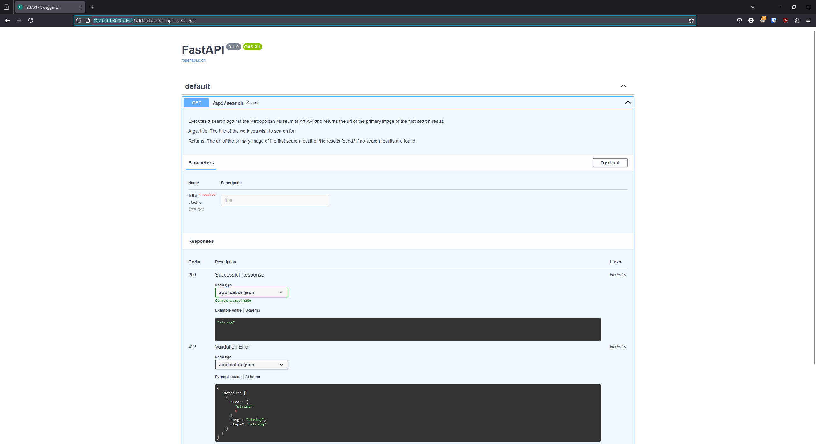Click the browser back navigation arrow
The width and height of the screenshot is (816, 444).
(8, 20)
